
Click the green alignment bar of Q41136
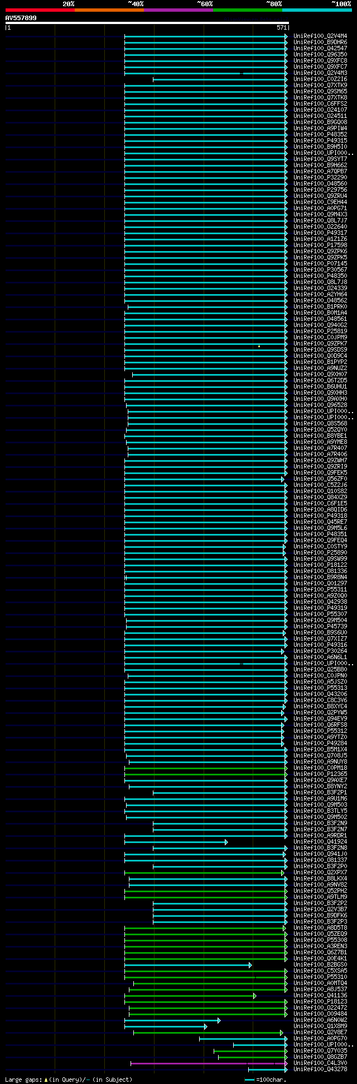pos(190,995)
